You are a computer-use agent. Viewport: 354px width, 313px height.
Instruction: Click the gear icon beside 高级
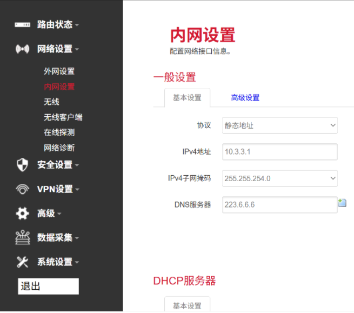point(22,214)
